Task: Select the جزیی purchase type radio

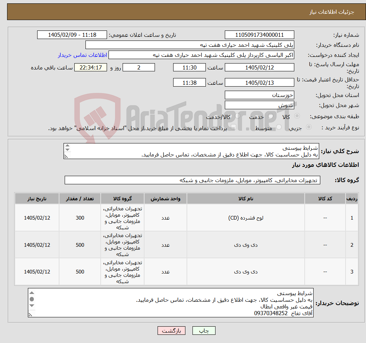Action: pyautogui.click(x=309, y=127)
